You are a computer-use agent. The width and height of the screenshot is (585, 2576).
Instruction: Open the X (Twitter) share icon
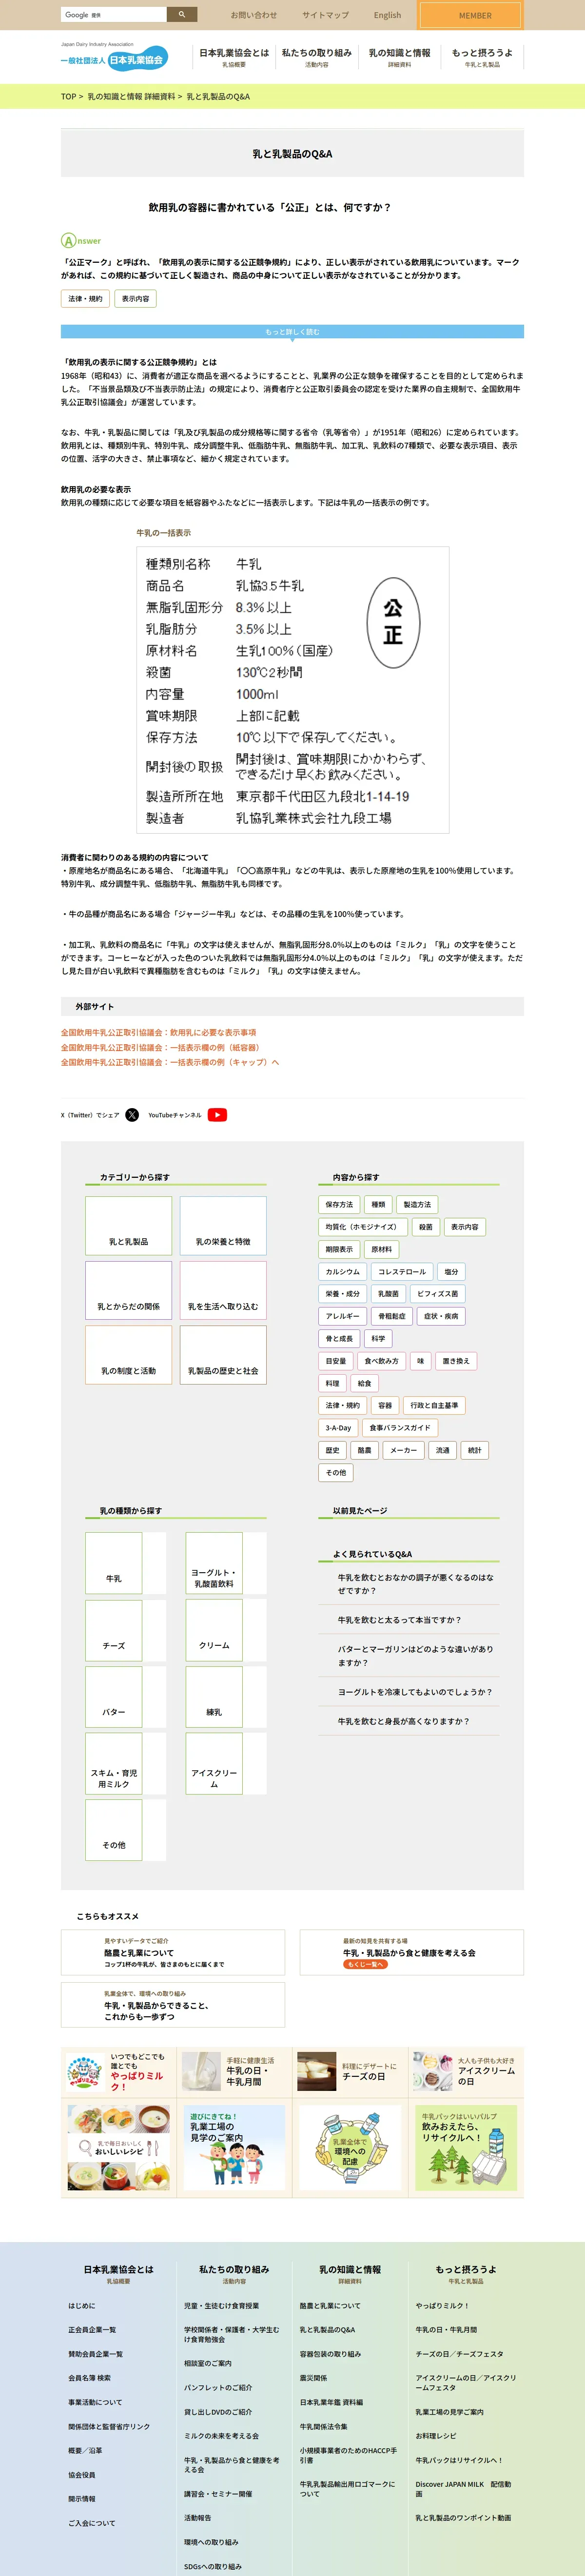132,1115
